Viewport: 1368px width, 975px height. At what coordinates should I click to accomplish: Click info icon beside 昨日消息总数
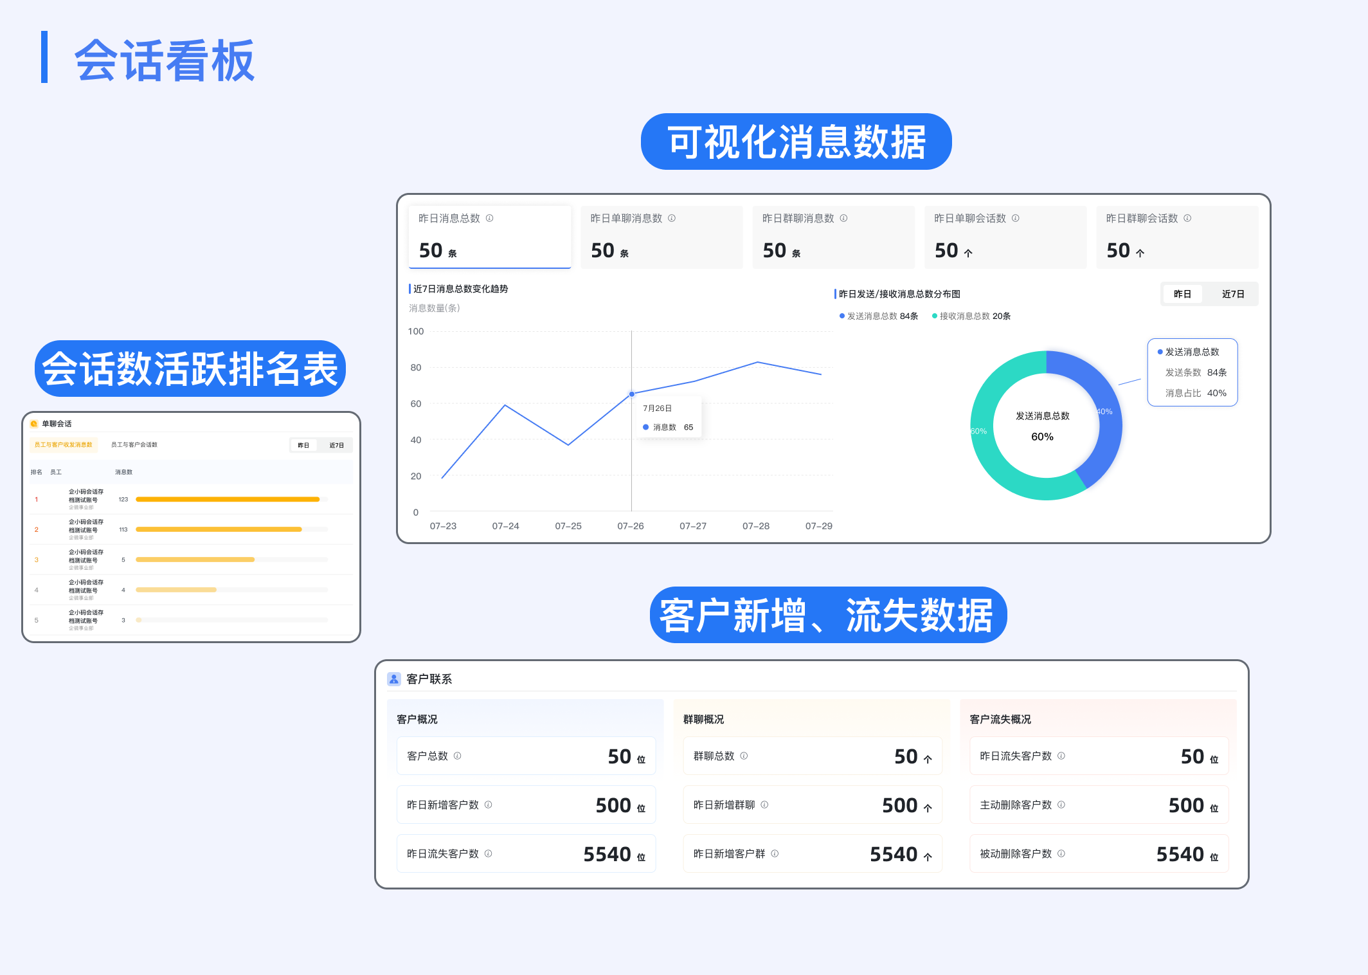pos(489,218)
